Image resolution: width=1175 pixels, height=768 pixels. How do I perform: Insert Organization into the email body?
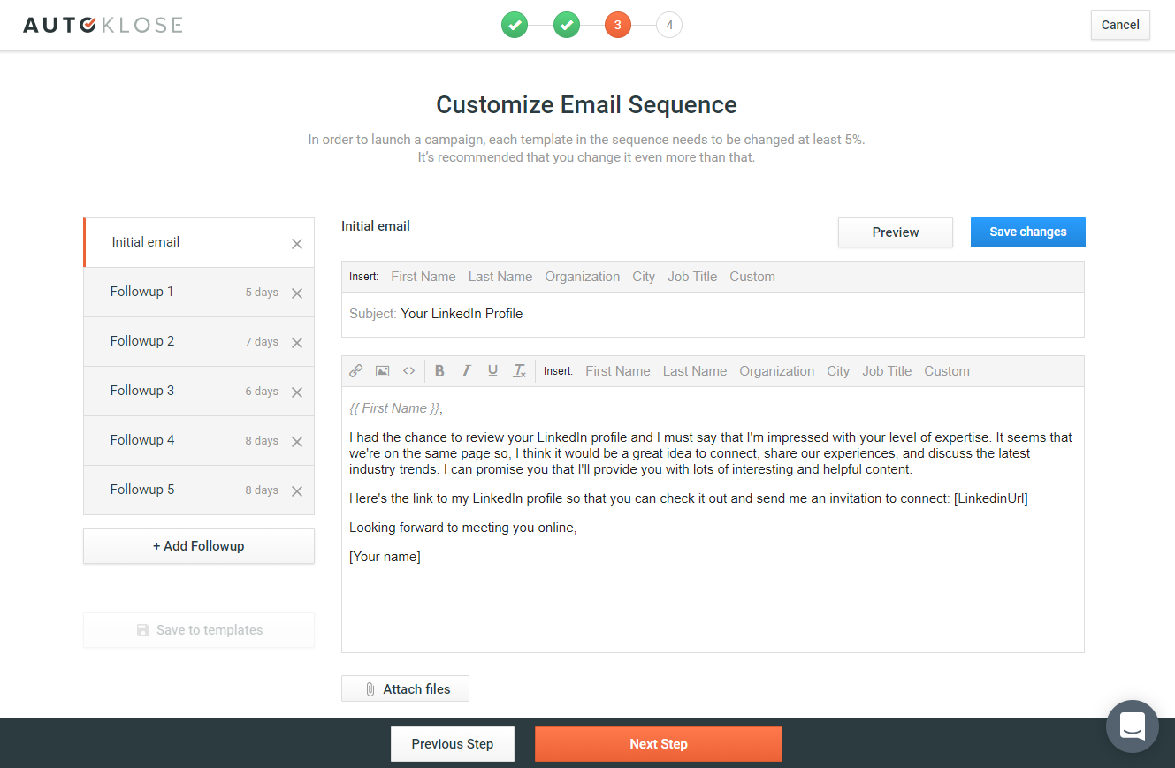coord(777,371)
